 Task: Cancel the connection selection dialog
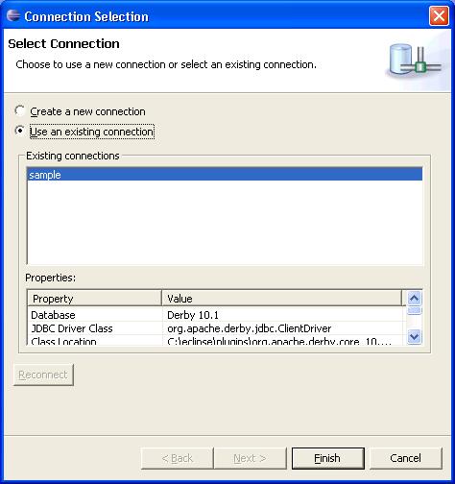coord(406,458)
